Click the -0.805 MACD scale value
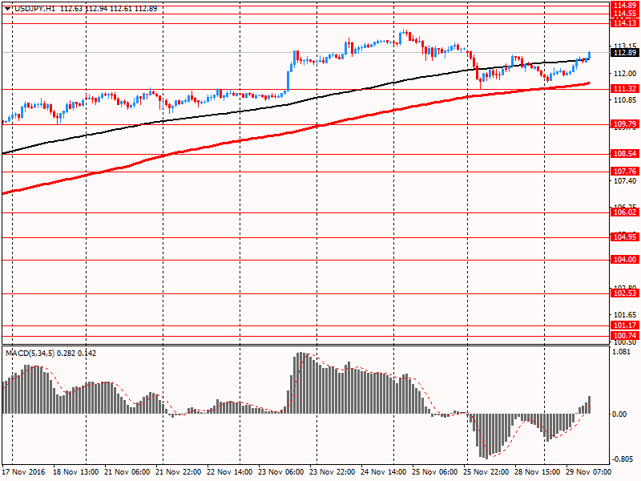Viewport: 641px width, 481px height. click(x=623, y=459)
